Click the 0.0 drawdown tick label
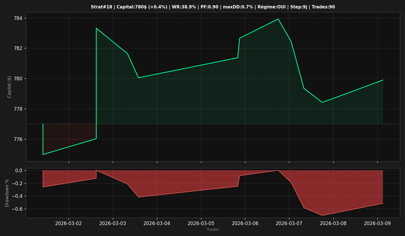Image resolution: width=405 pixels, height=236 pixels. (19, 171)
